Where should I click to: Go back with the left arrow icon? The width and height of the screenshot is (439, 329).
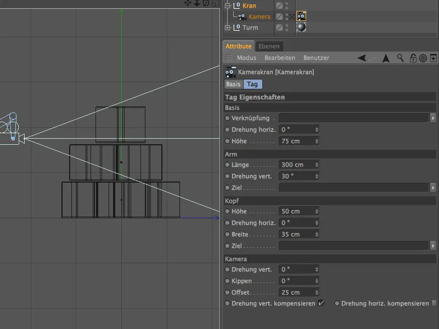(x=362, y=58)
